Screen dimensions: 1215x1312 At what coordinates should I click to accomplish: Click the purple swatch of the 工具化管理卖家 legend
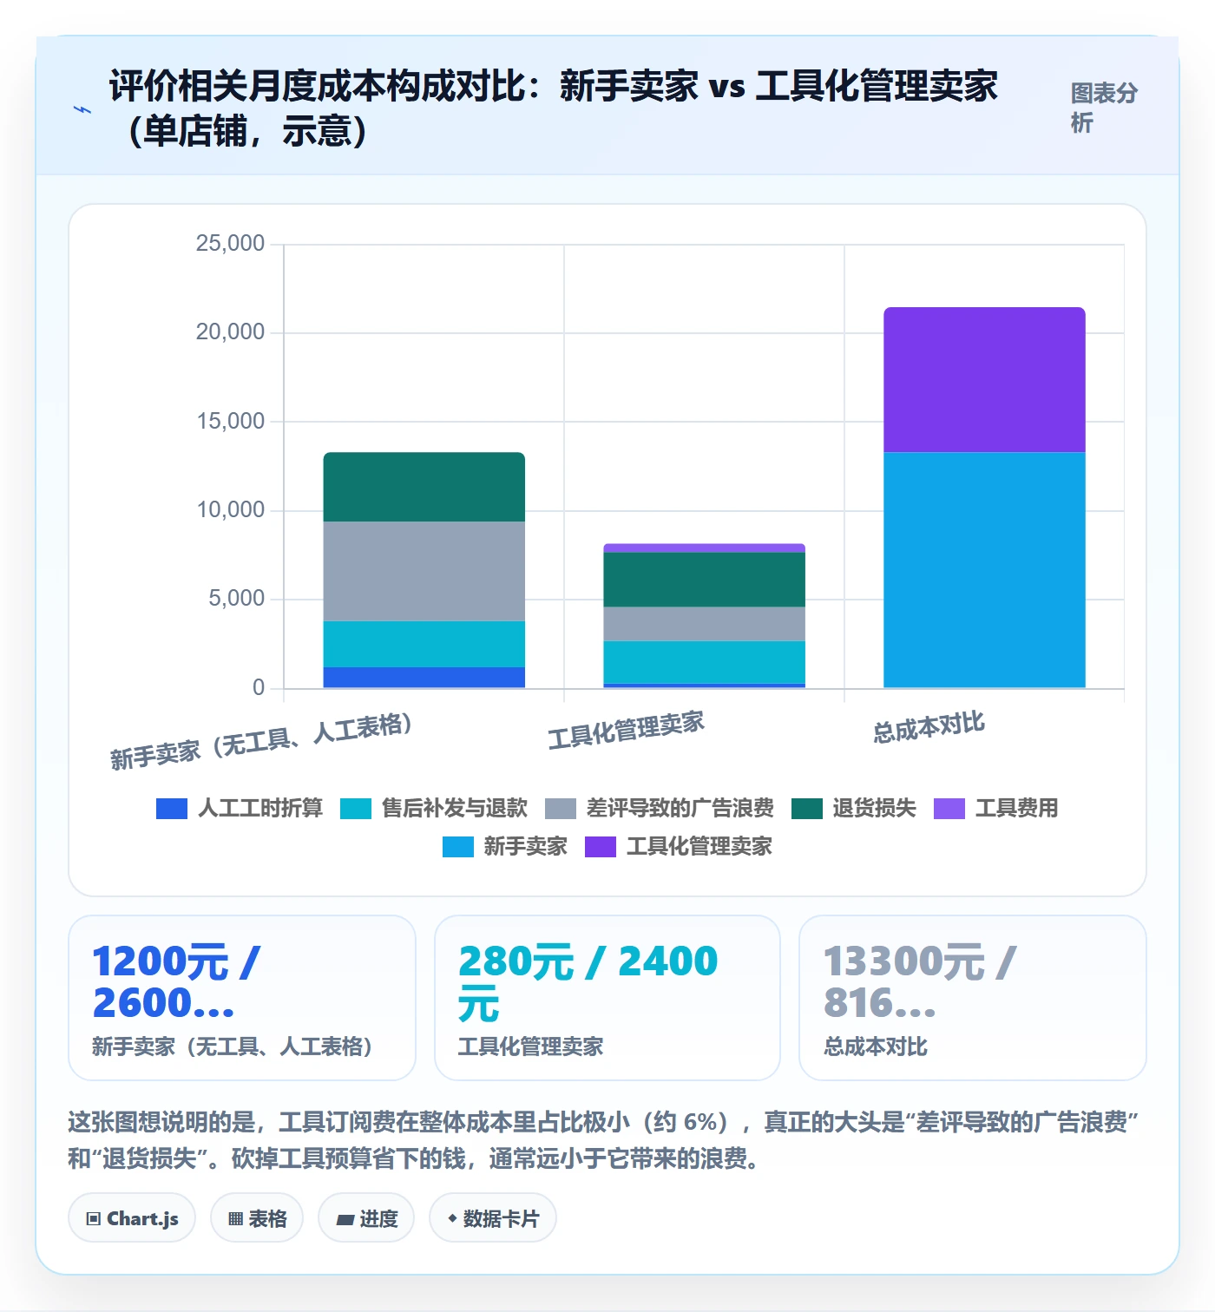(601, 846)
